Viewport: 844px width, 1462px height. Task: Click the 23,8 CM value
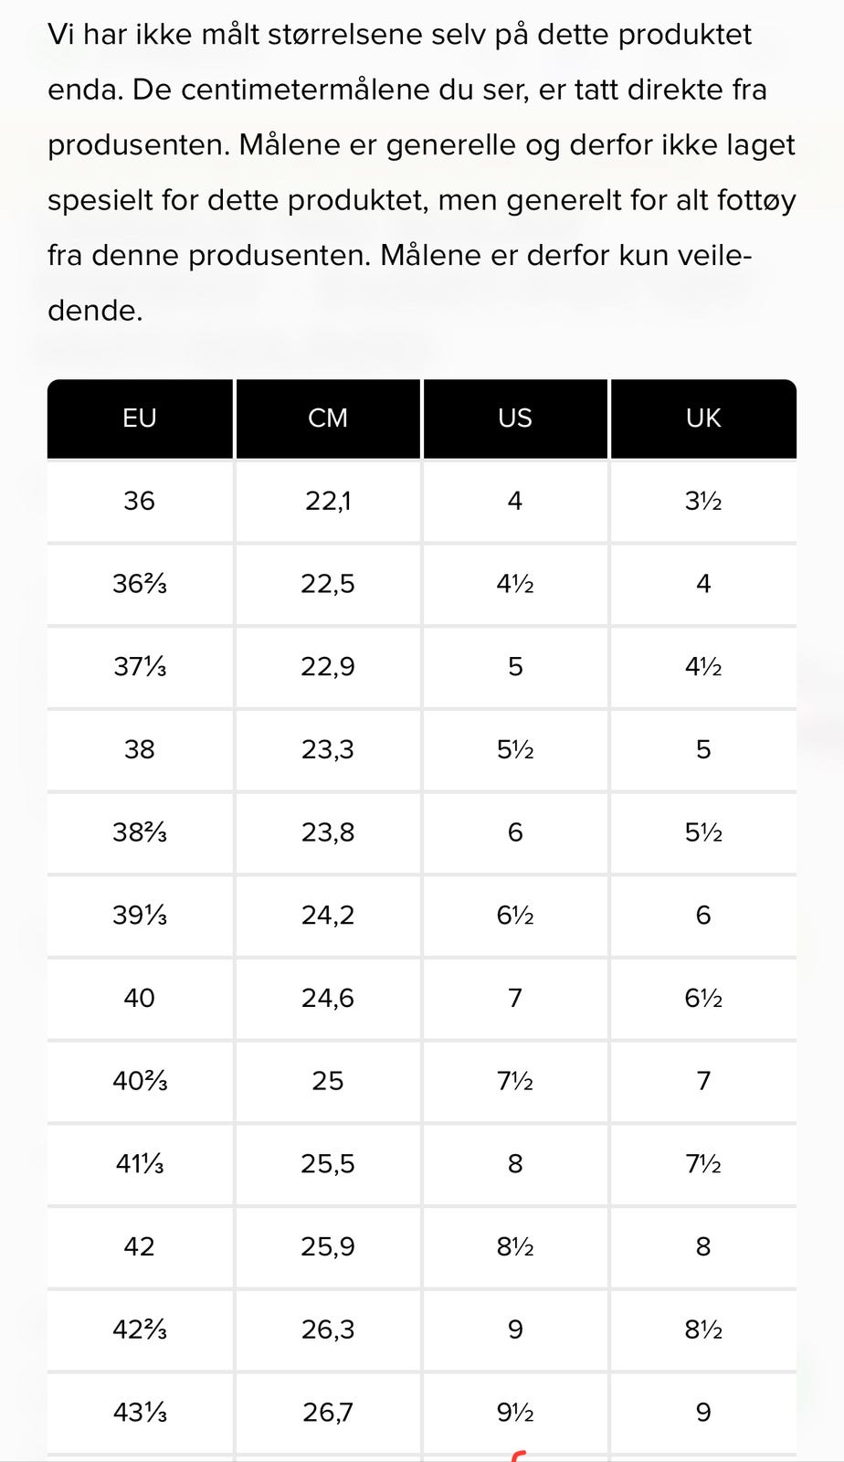(328, 832)
